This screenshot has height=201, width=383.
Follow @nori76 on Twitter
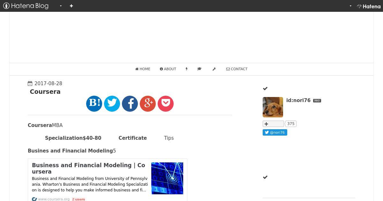point(275,132)
